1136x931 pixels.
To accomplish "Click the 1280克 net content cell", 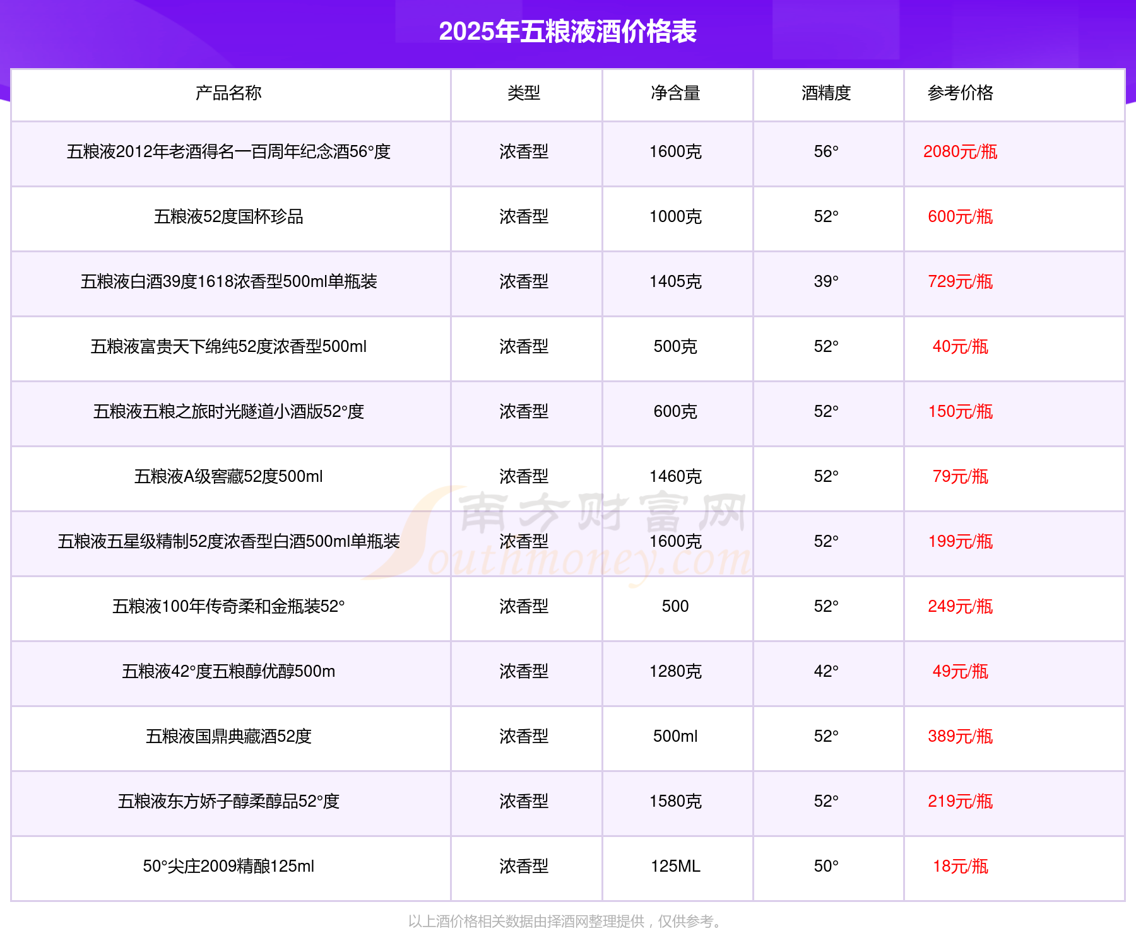I will (675, 672).
